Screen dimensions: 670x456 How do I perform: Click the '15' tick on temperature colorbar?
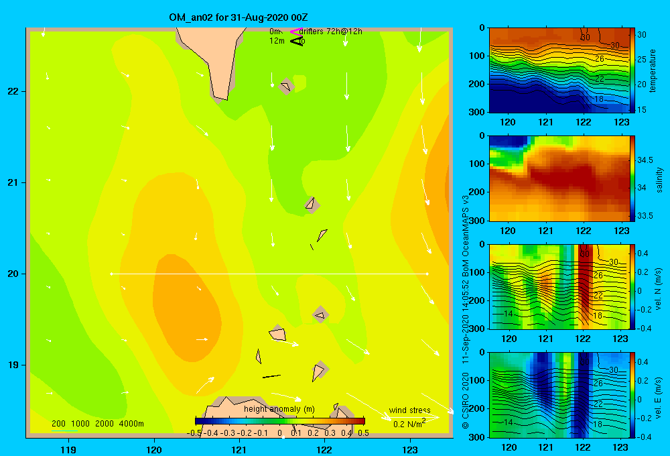[x=642, y=109]
